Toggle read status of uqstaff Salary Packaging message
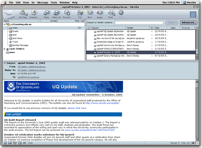202x148 pixels. [x=152, y=56]
